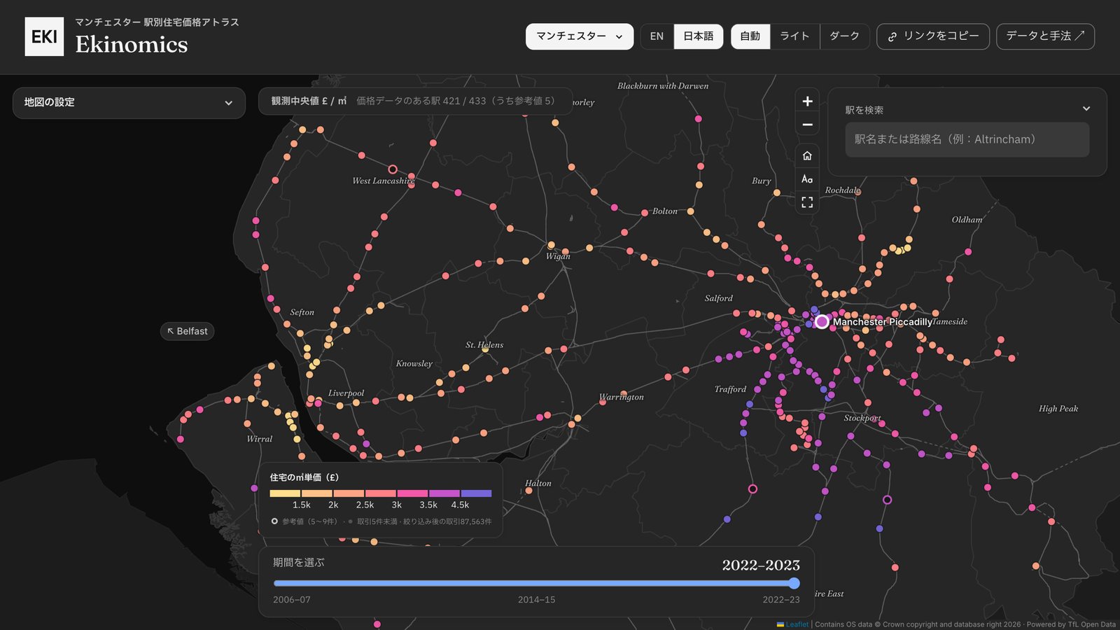
Task: Click the yellow 1.5k legend swatch
Action: pos(286,493)
